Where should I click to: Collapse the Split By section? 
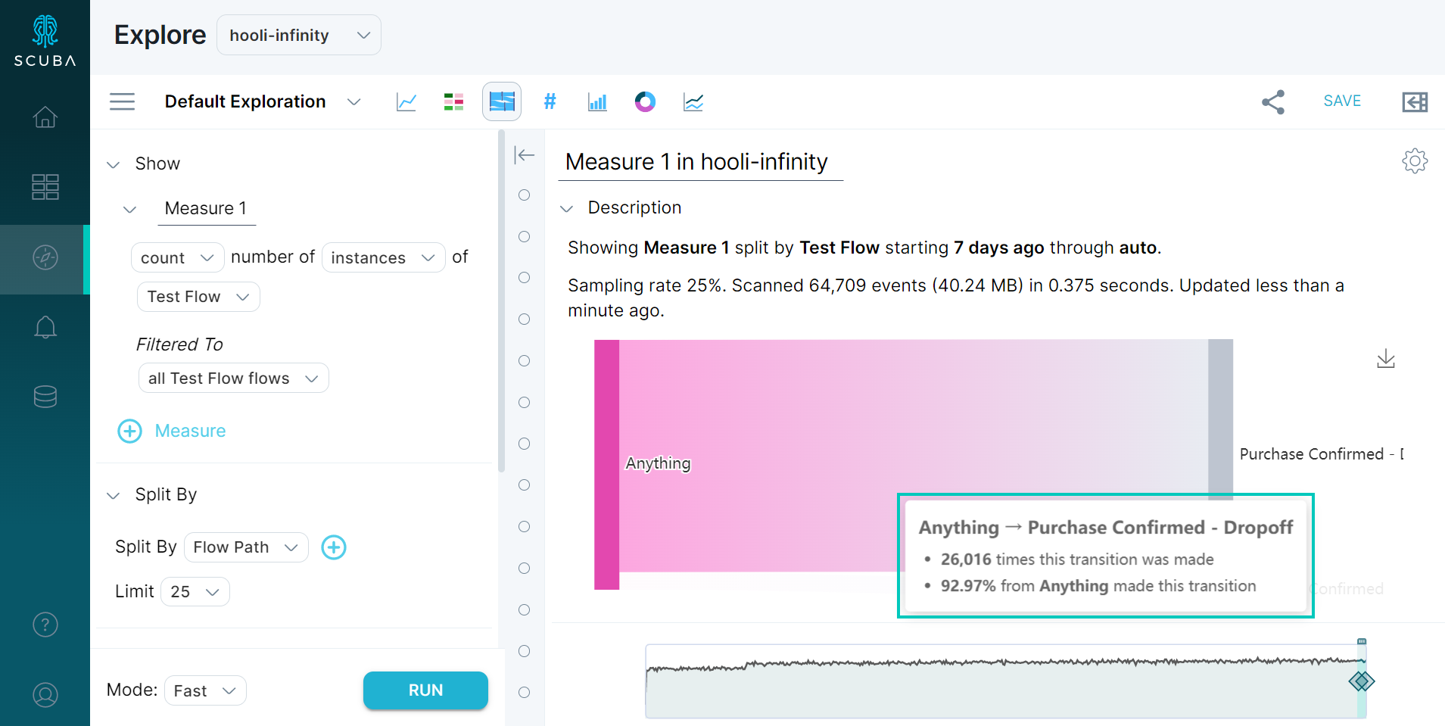[114, 495]
